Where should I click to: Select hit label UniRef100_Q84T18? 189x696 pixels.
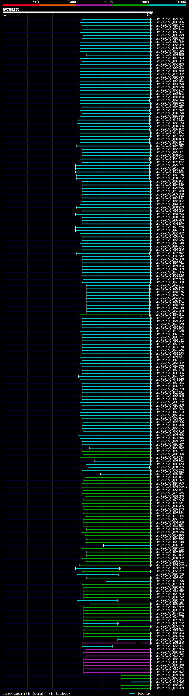[x=170, y=97]
